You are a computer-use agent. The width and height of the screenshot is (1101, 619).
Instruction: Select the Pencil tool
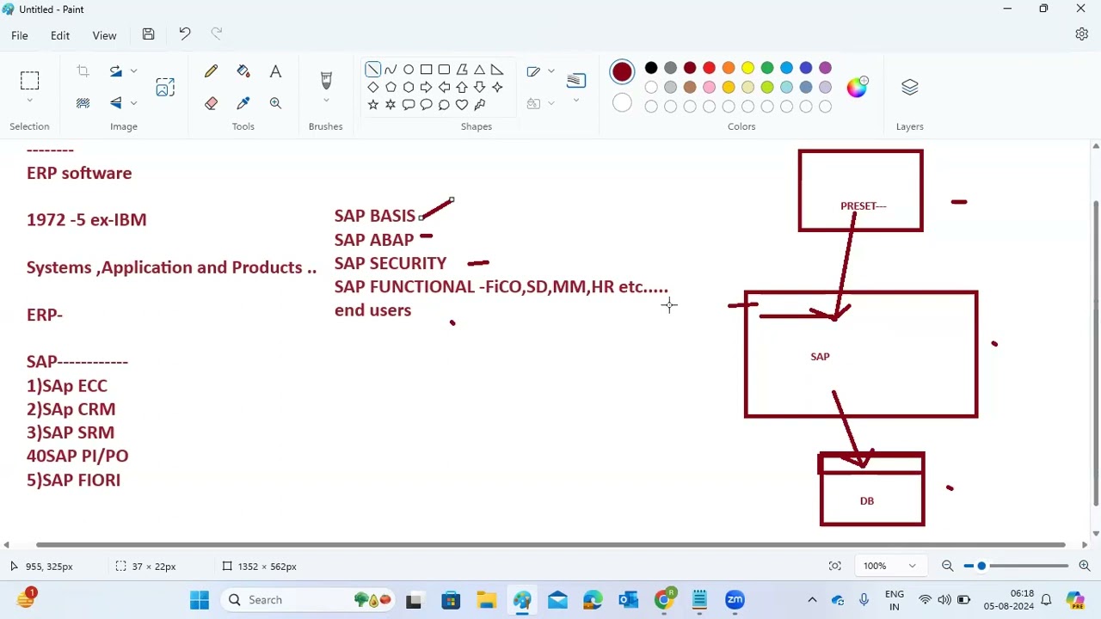coord(211,72)
